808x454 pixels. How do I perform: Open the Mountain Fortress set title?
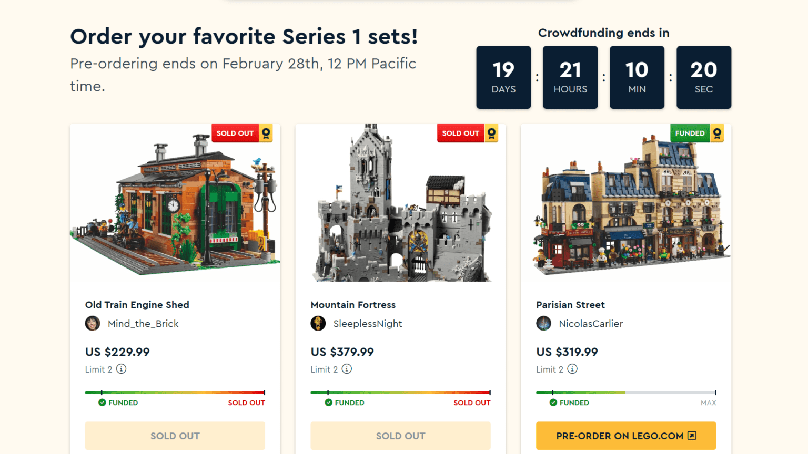353,305
